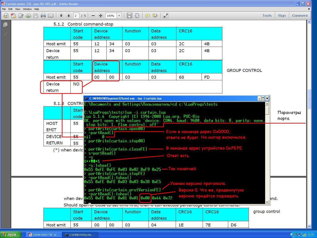This screenshot has width=317, height=238.
Task: Open the Window menu
Action: pyautogui.click(x=27, y=9)
